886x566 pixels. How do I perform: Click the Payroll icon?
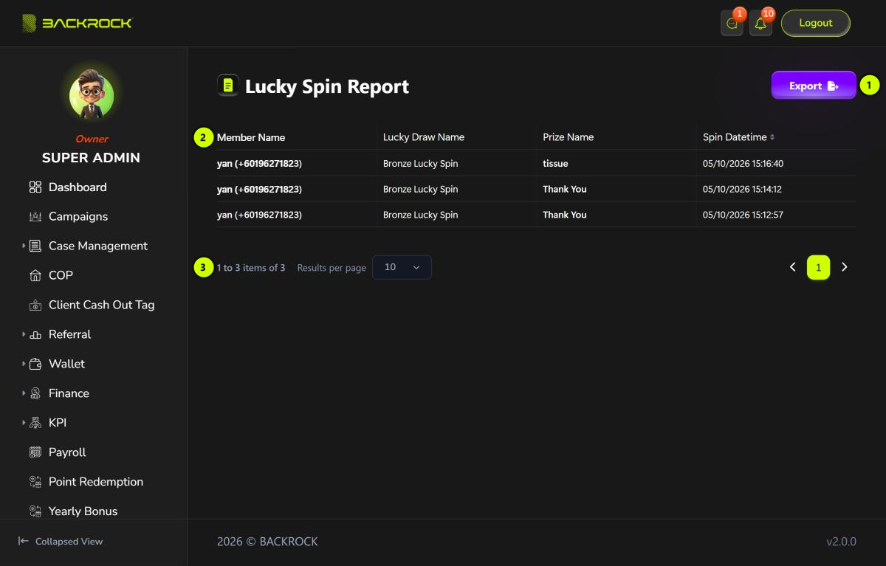pyautogui.click(x=35, y=452)
